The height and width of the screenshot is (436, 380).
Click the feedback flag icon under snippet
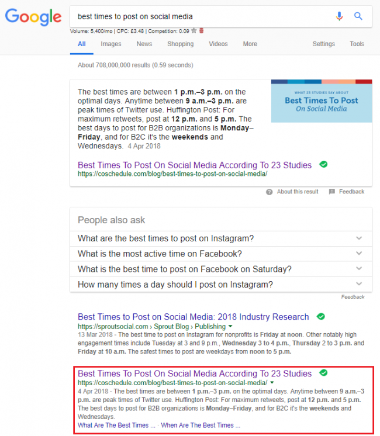click(x=332, y=192)
